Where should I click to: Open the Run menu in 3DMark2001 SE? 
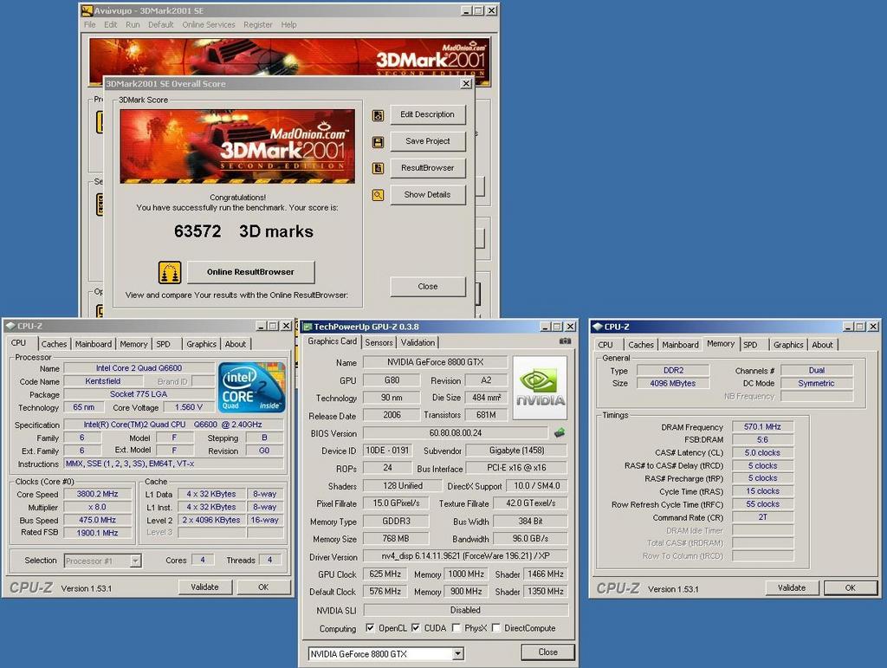(x=133, y=25)
